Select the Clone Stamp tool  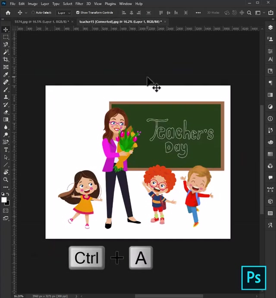tap(6, 97)
